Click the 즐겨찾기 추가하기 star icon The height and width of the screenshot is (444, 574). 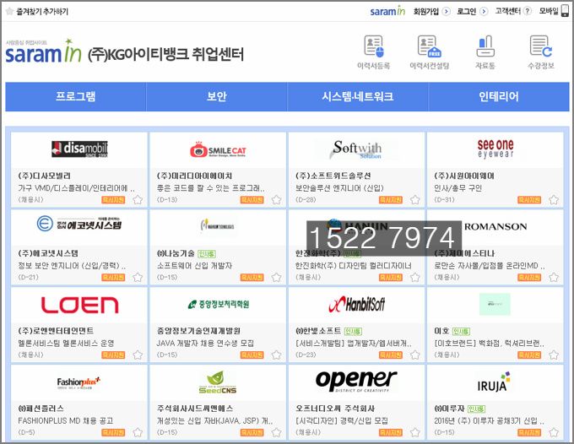[10, 11]
